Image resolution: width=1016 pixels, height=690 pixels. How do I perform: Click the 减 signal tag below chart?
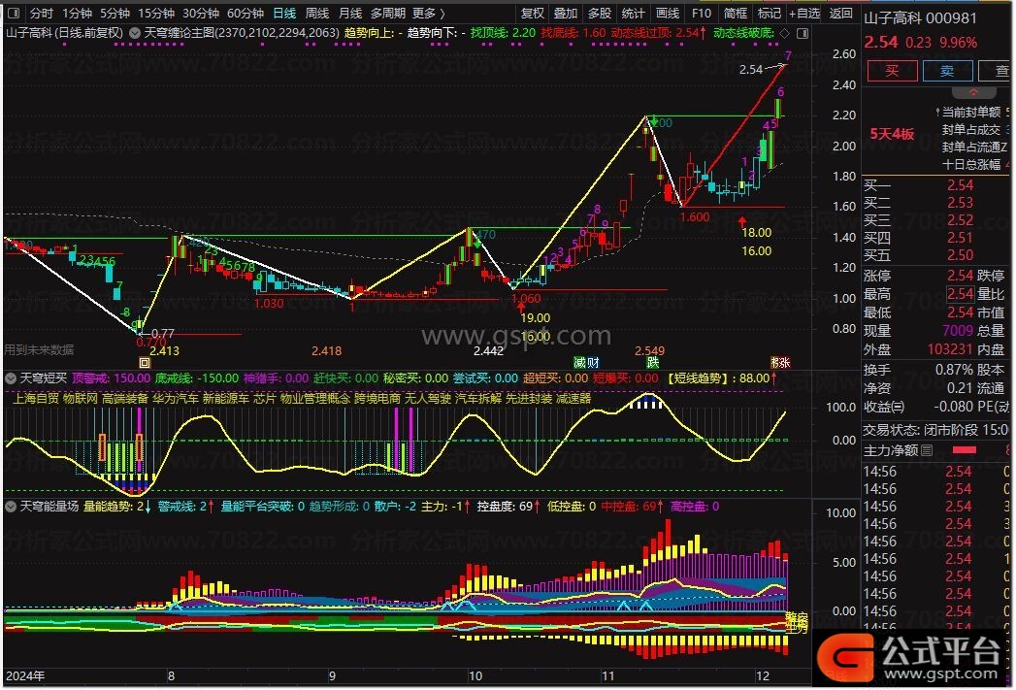tap(580, 363)
